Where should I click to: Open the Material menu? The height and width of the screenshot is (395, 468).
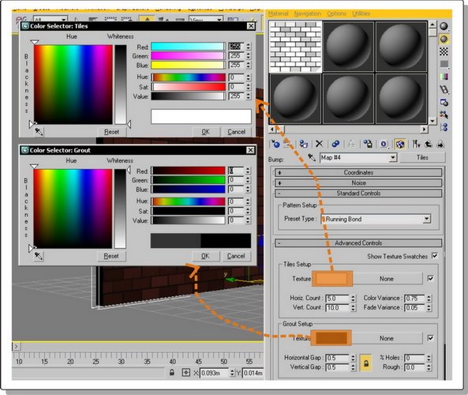pyautogui.click(x=278, y=13)
